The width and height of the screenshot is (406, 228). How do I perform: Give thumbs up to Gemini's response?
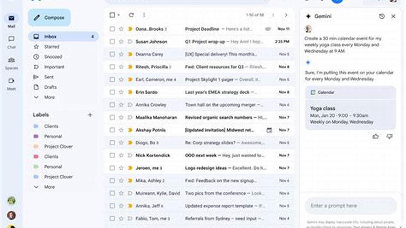[376, 136]
